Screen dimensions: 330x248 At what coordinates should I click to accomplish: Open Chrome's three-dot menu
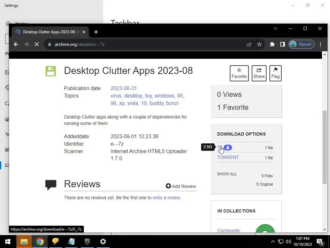[x=320, y=44]
